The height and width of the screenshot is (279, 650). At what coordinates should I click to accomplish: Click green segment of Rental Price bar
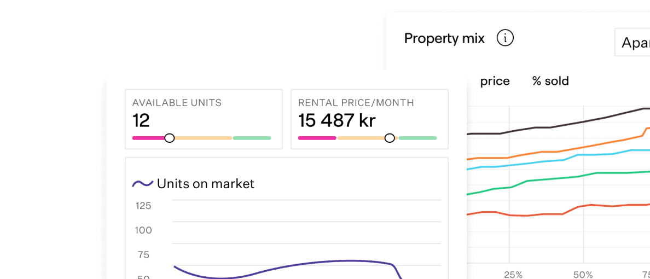click(x=418, y=138)
